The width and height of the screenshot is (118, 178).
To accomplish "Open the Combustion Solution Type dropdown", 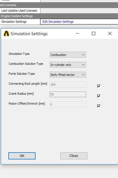I will (68, 65).
